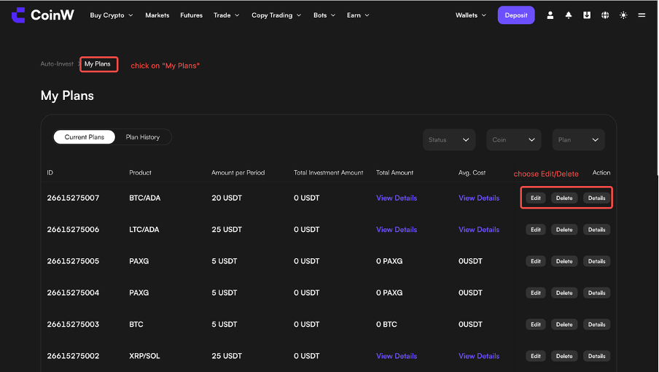Open the user profile icon

[x=550, y=15]
